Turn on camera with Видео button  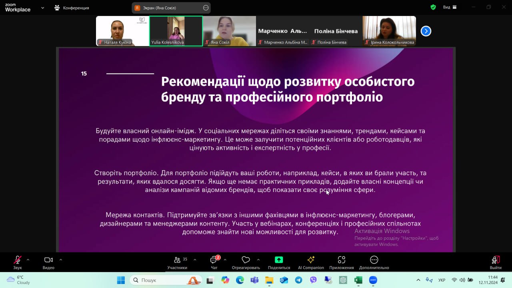coord(48,260)
